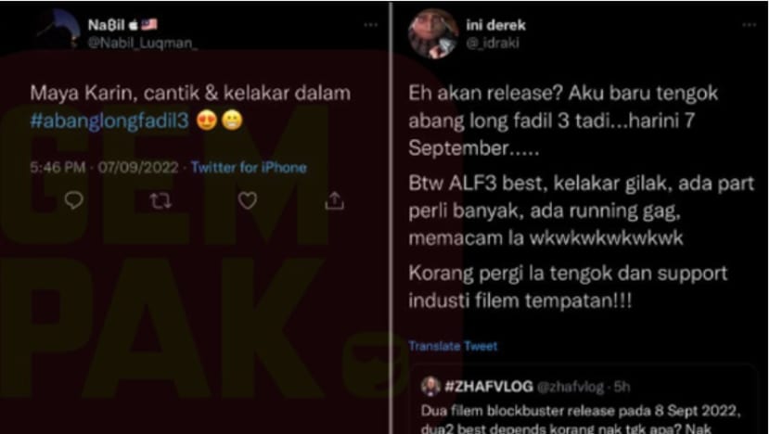Open NaBil's profile avatar

click(x=59, y=30)
